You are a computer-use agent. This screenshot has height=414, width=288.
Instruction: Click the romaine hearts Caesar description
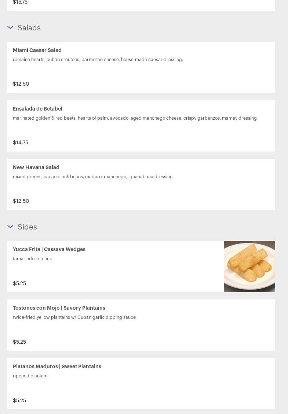[x=98, y=60]
